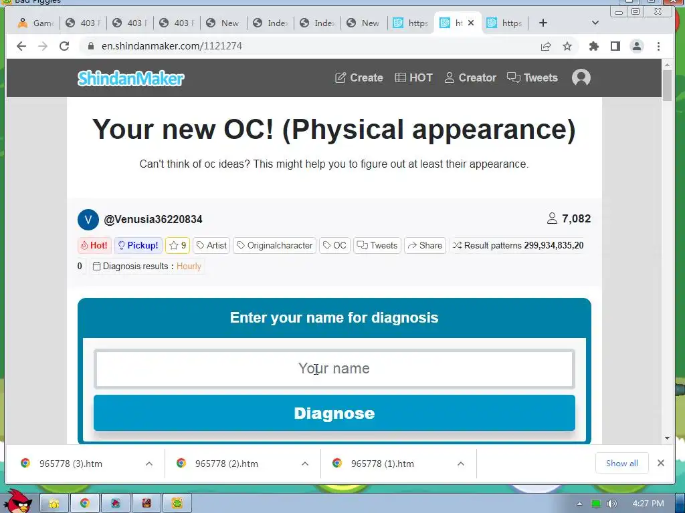Open a new browser tab
The image size is (685, 513).
[543, 23]
